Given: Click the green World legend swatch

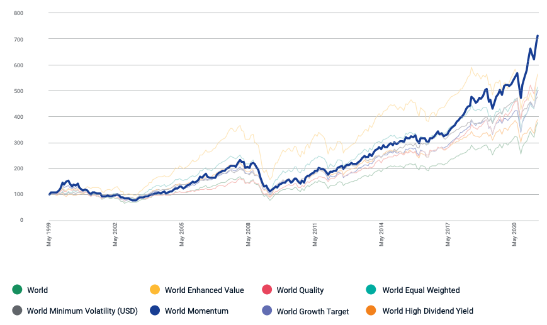Looking at the screenshot, I should pos(17,289).
